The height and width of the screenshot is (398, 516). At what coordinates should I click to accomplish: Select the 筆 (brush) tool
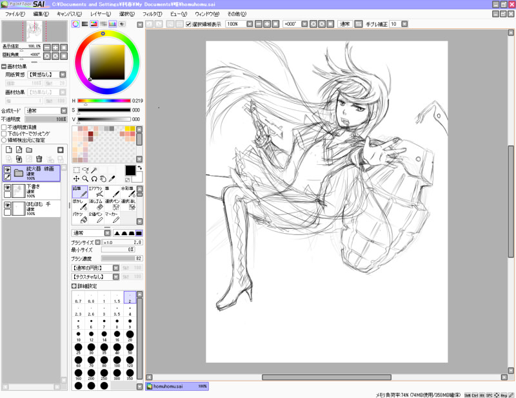[x=112, y=192]
